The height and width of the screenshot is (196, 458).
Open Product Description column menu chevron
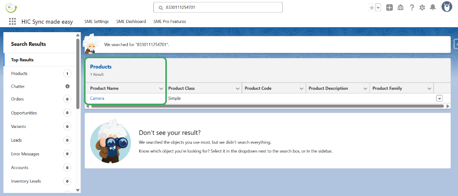365,88
